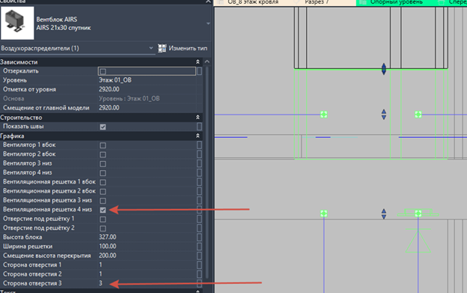This screenshot has height=293, width=467.
Task: Edit the Отметка от уровня value field
Action: pyautogui.click(x=147, y=89)
